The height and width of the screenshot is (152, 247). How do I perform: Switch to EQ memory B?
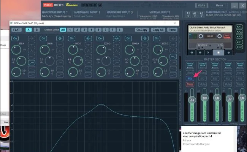(37, 30)
